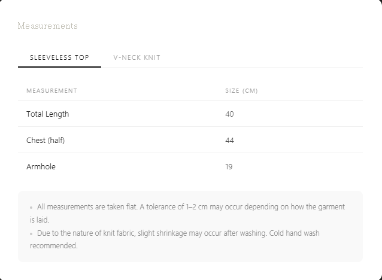Click the word 'recommended.' in the notes

(x=54, y=246)
